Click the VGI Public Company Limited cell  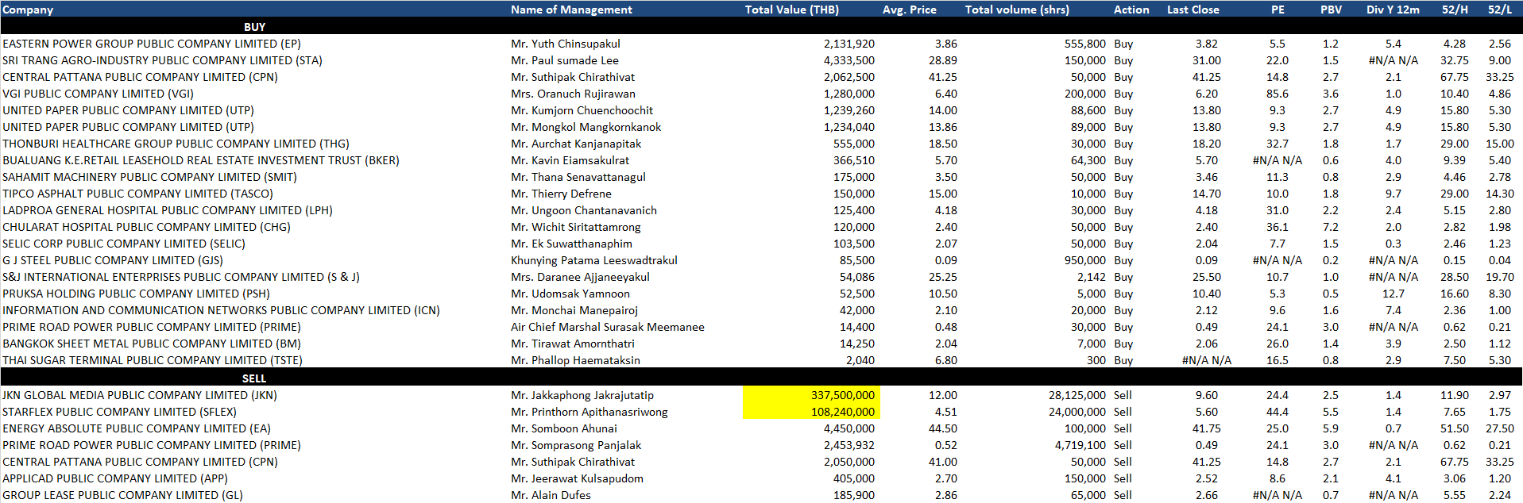pyautogui.click(x=98, y=94)
